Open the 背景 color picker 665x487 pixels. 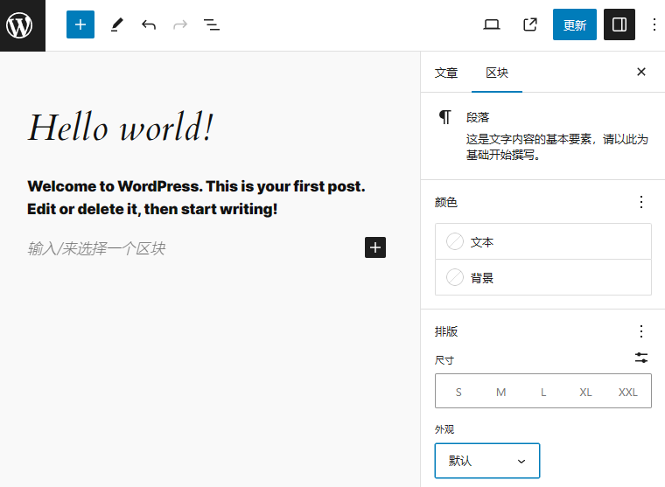coord(542,278)
